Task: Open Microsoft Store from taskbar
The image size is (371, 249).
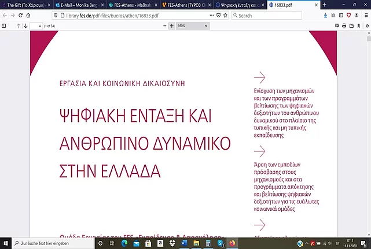Action: (148, 243)
